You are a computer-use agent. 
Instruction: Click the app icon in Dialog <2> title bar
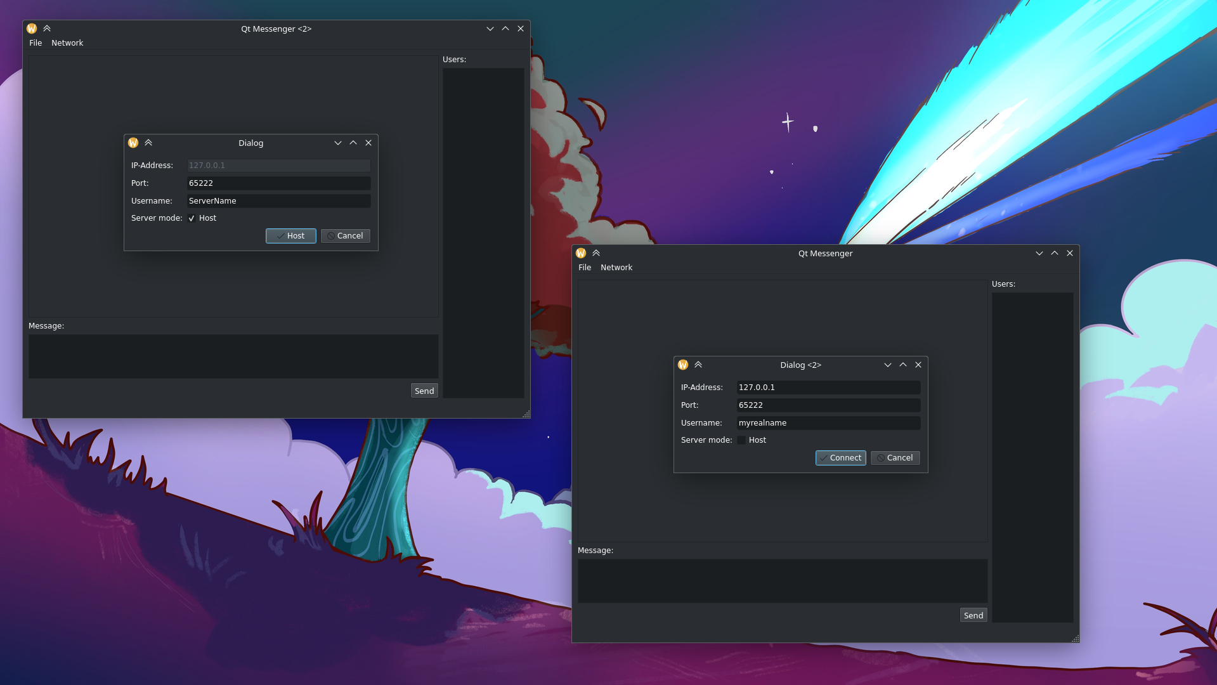(683, 365)
